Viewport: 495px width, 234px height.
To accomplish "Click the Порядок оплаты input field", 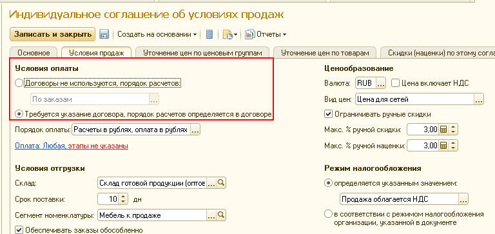I will 131,130.
